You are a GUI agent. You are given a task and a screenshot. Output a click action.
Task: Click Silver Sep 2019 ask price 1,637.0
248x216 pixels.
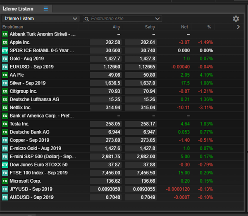pyautogui.click(x=141, y=83)
